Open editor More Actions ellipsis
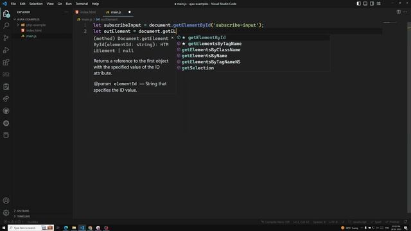Image resolution: width=411 pixels, height=231 pixels. (405, 12)
